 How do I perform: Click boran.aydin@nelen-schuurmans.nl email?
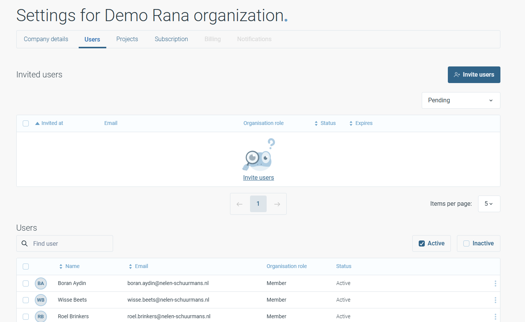pyautogui.click(x=168, y=283)
